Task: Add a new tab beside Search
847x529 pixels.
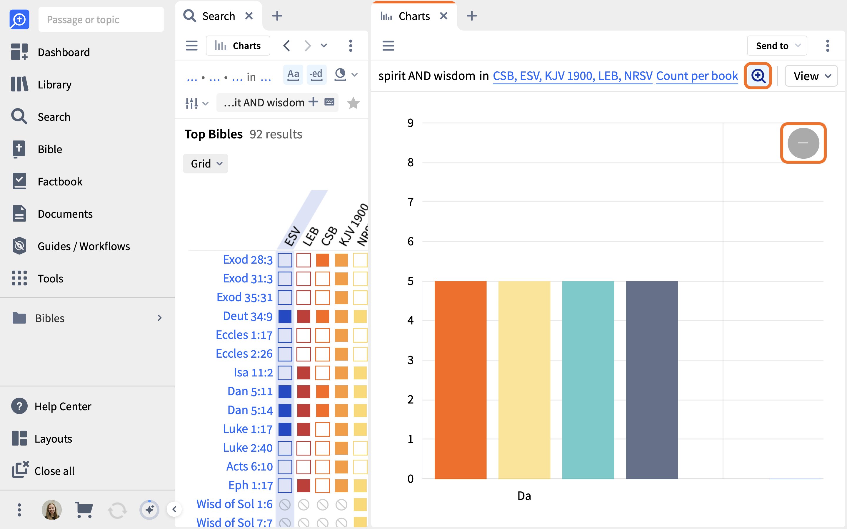Action: (277, 16)
